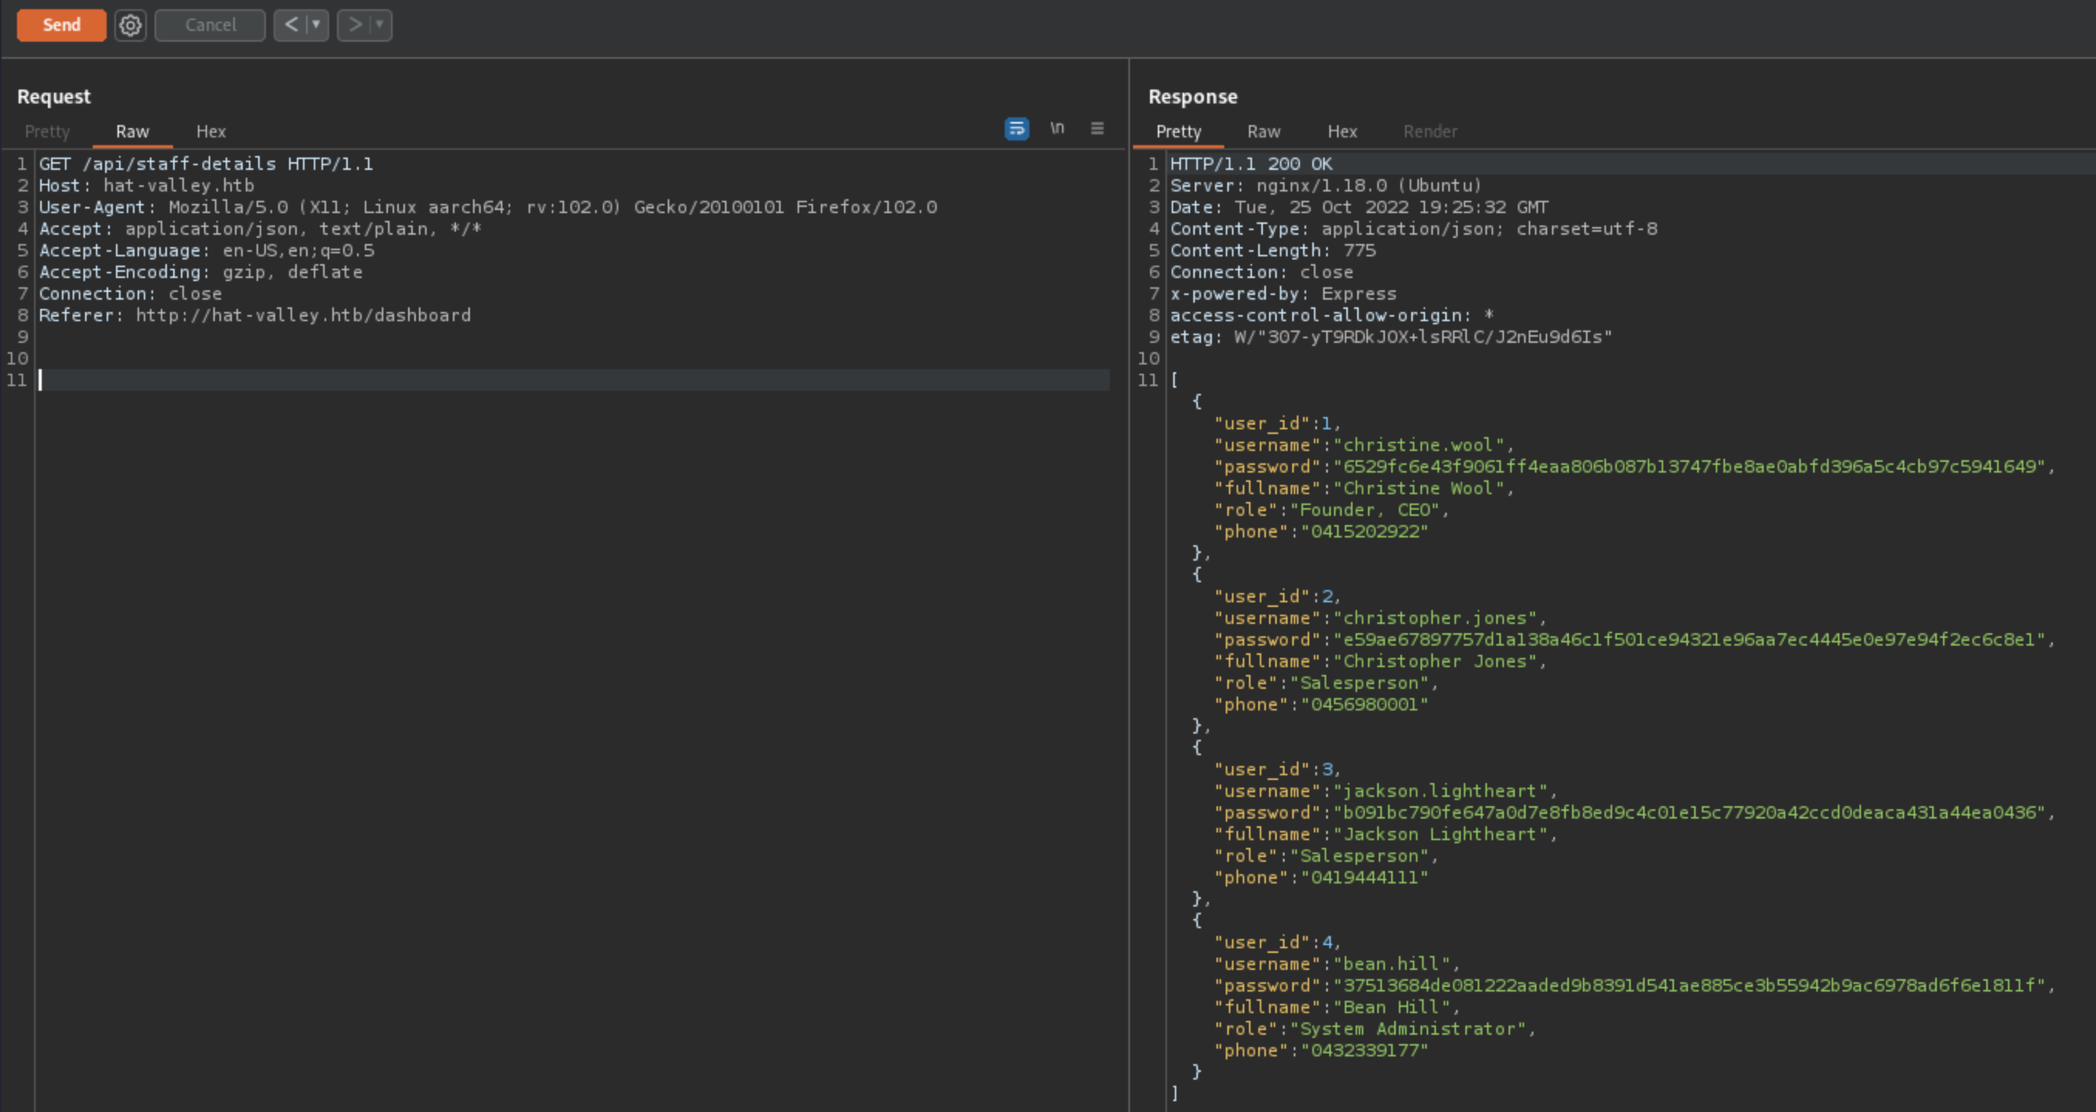Switch Response view to Raw tab
Screen dimensions: 2096x1112
pos(1264,132)
